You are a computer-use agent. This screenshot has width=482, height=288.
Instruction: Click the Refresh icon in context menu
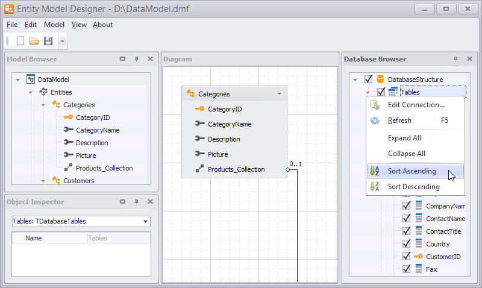(375, 121)
